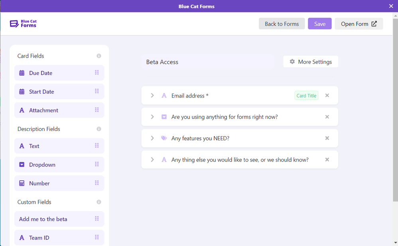
Task: Click the vertical scrollbar thumb
Action: (x=395, y=109)
